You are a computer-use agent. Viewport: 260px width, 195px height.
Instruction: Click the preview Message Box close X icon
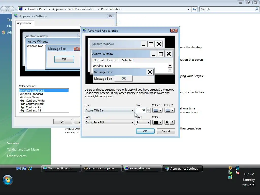150,72
